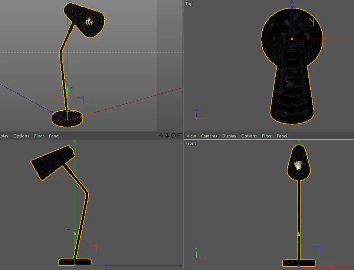This screenshot has width=354, height=270.
Task: Click the viewport zoom (dolly) camera icon
Action: tap(167, 136)
